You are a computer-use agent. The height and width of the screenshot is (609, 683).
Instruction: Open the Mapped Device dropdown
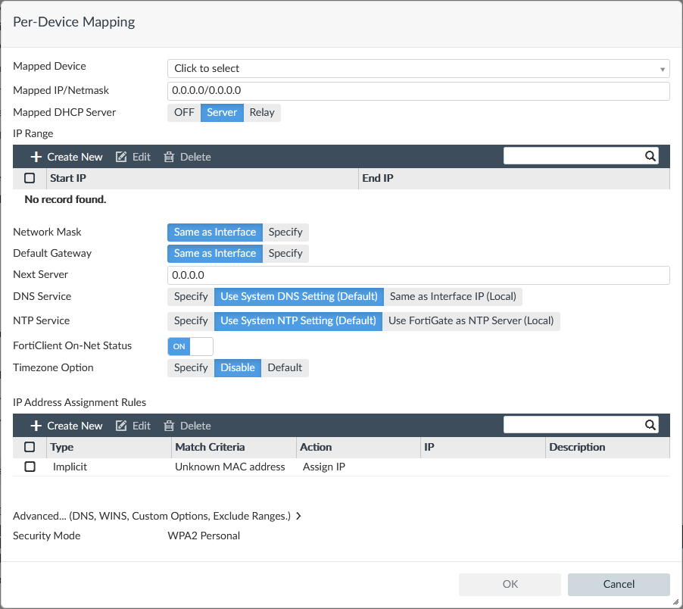(418, 68)
